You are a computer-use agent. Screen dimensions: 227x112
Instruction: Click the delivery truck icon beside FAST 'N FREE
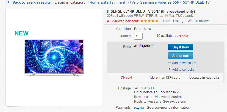pyautogui.click(x=136, y=88)
